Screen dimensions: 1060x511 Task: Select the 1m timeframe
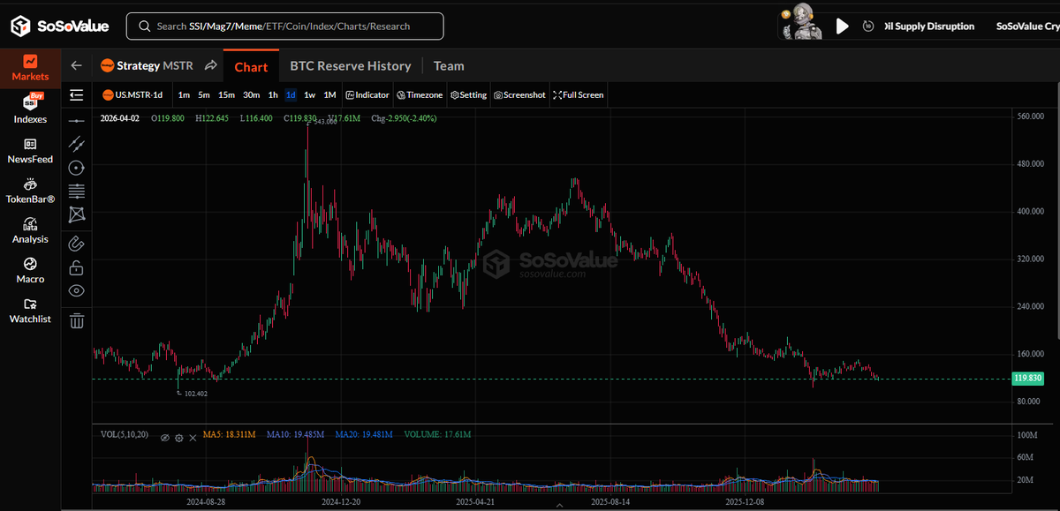click(x=184, y=94)
